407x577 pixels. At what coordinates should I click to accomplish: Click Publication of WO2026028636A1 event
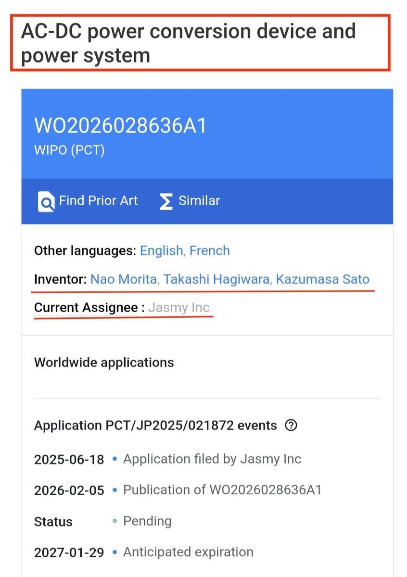[222, 490]
